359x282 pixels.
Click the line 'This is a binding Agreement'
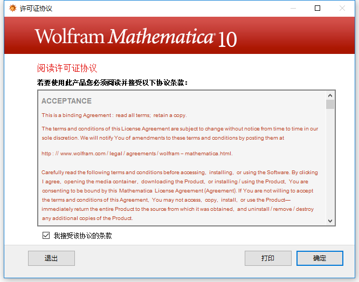click(114, 115)
